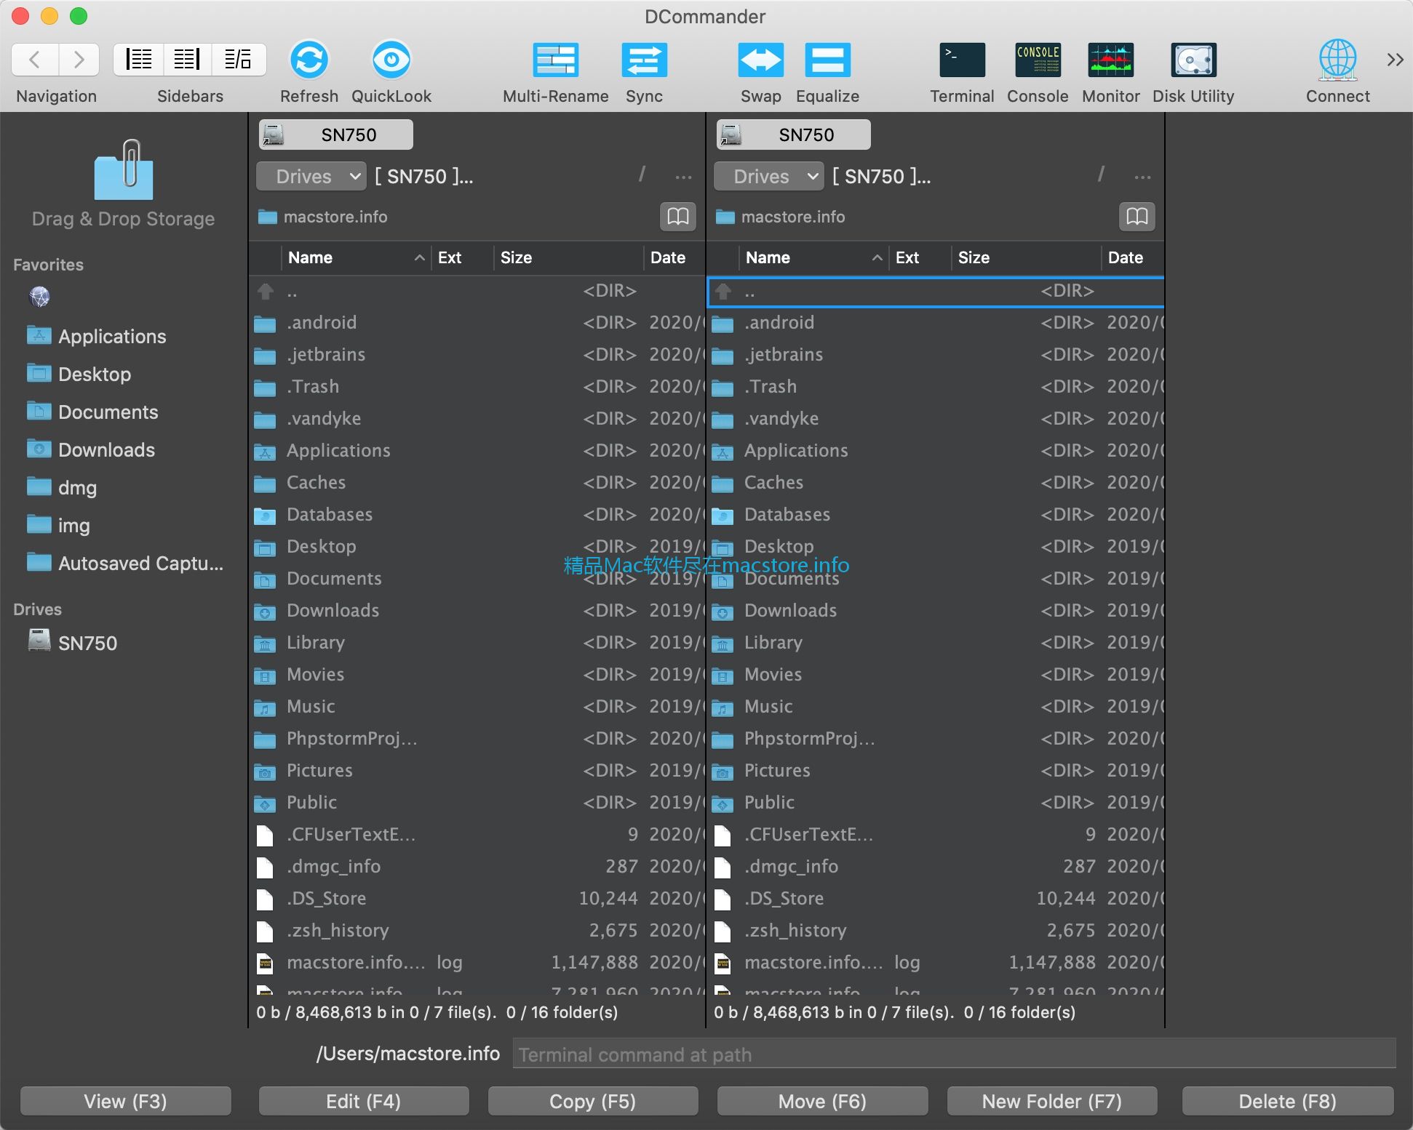Sort left panel by Name column
Image resolution: width=1413 pixels, height=1130 pixels.
pos(355,257)
